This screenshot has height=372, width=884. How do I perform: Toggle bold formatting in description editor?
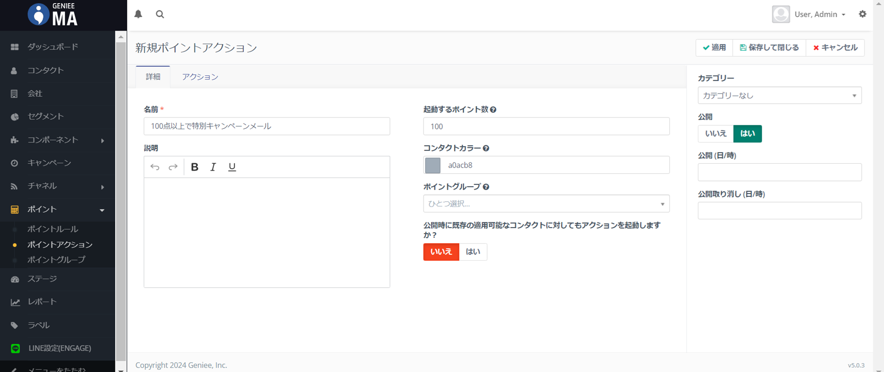[x=194, y=167]
